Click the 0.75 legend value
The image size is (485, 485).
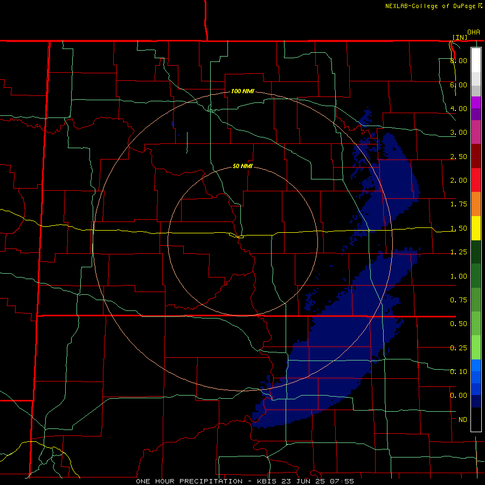tap(459, 300)
